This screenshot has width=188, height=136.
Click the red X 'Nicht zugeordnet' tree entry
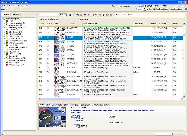[15, 65]
